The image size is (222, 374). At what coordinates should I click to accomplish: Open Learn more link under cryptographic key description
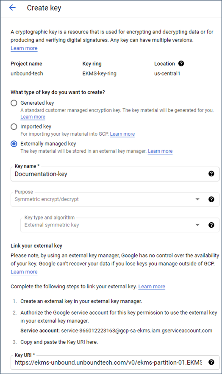pos(24,48)
